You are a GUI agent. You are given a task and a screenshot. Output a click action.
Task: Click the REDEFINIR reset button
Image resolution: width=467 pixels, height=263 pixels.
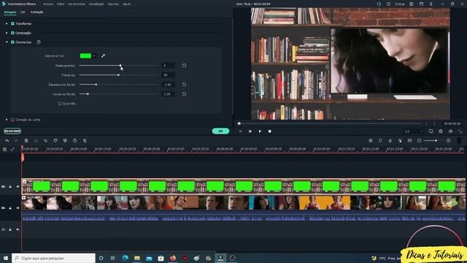pos(12,131)
